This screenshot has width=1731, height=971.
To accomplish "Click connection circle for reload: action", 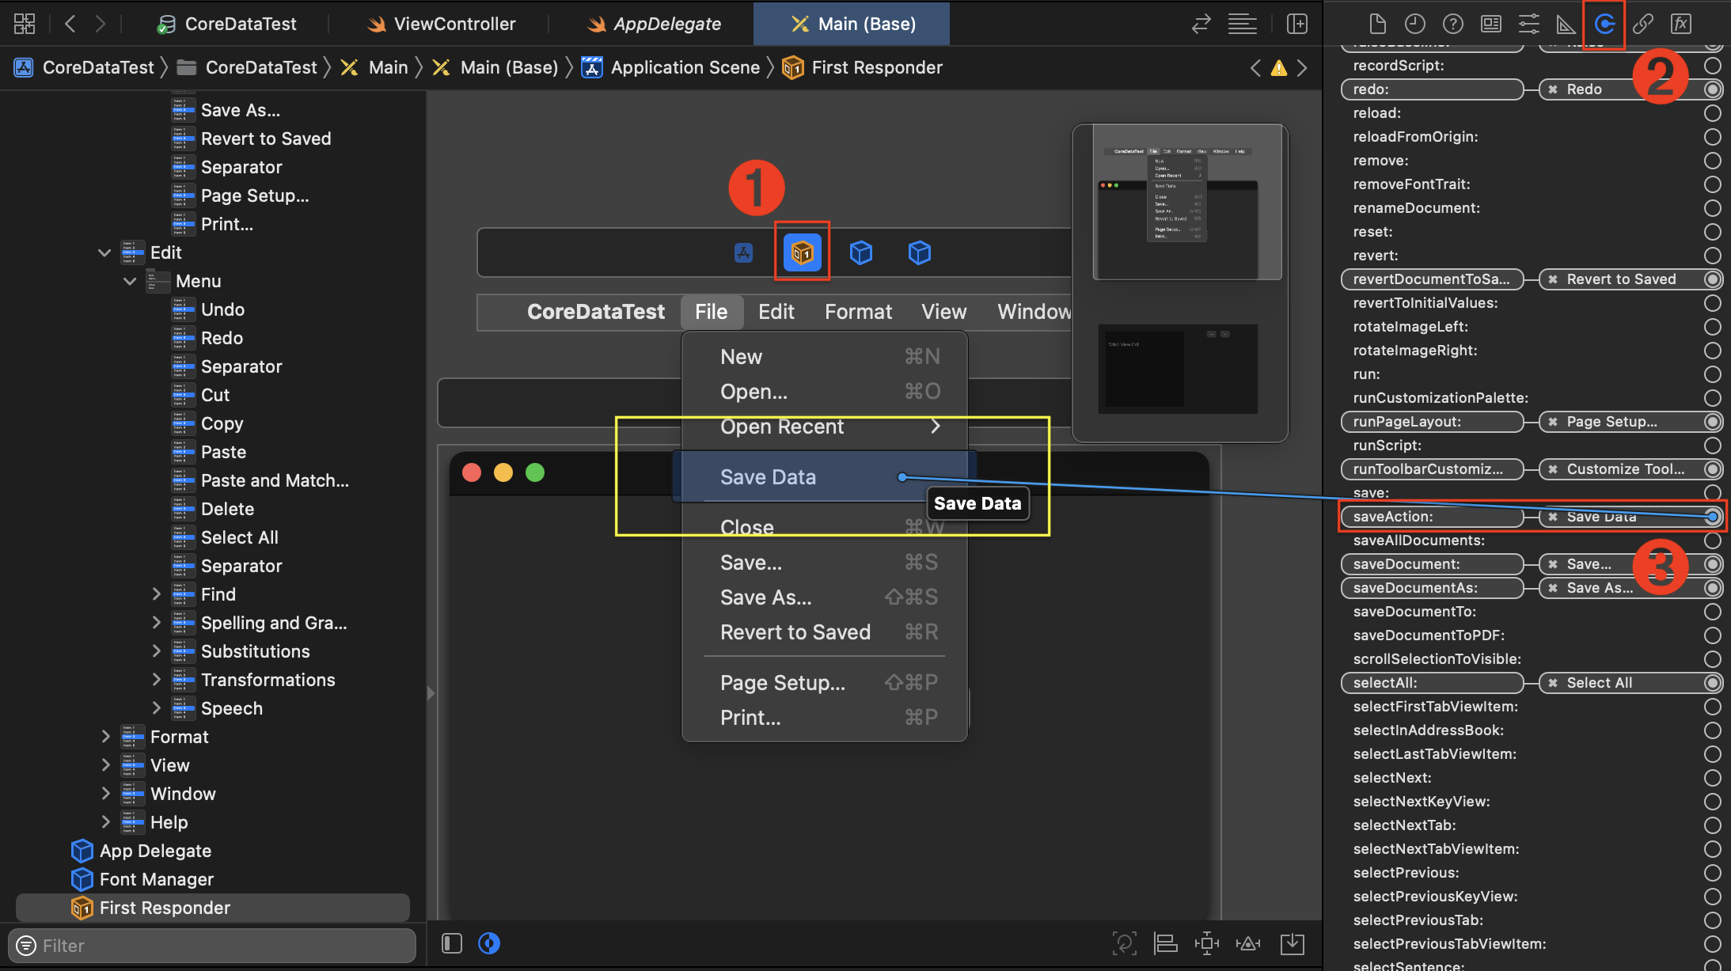I will click(x=1712, y=113).
